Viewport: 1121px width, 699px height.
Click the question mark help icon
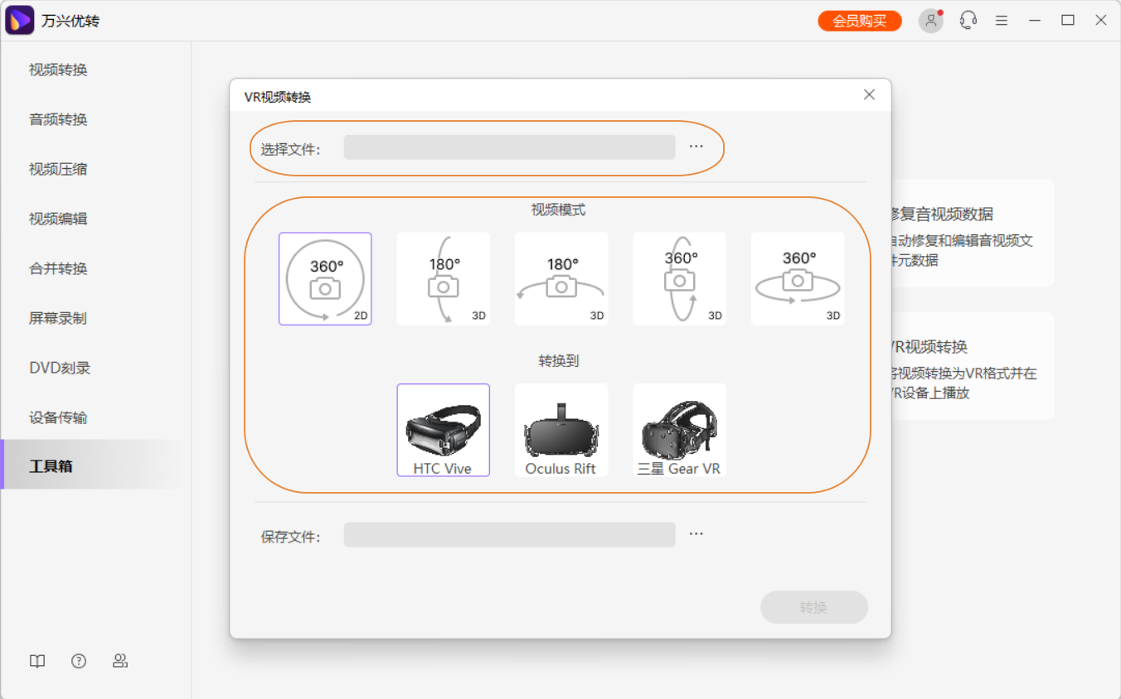(x=78, y=661)
